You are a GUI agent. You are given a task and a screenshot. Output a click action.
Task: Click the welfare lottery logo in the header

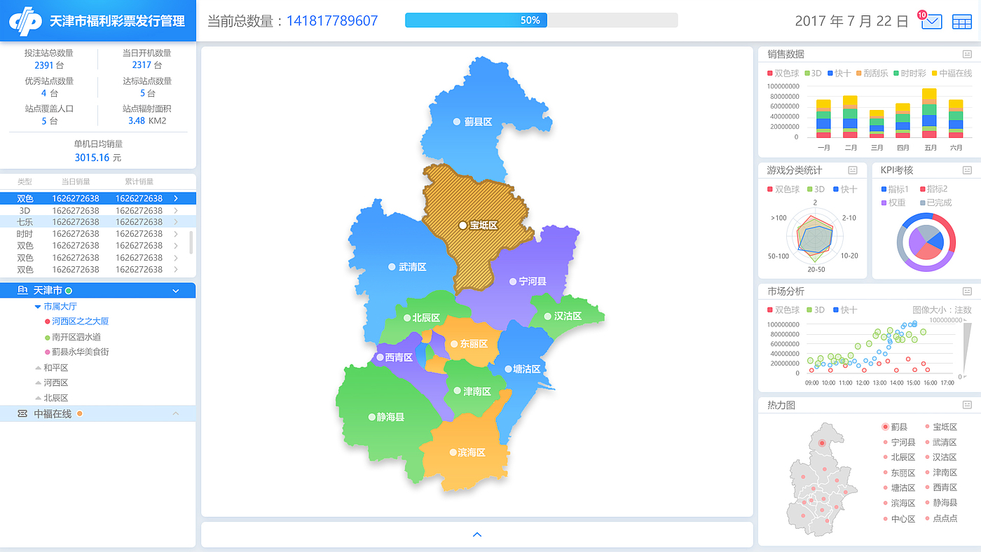click(26, 21)
